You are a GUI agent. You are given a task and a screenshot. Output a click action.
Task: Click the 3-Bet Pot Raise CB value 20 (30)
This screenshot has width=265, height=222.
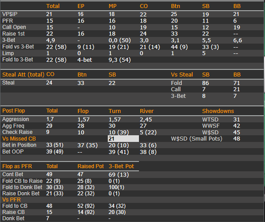pyautogui.click(x=117, y=212)
